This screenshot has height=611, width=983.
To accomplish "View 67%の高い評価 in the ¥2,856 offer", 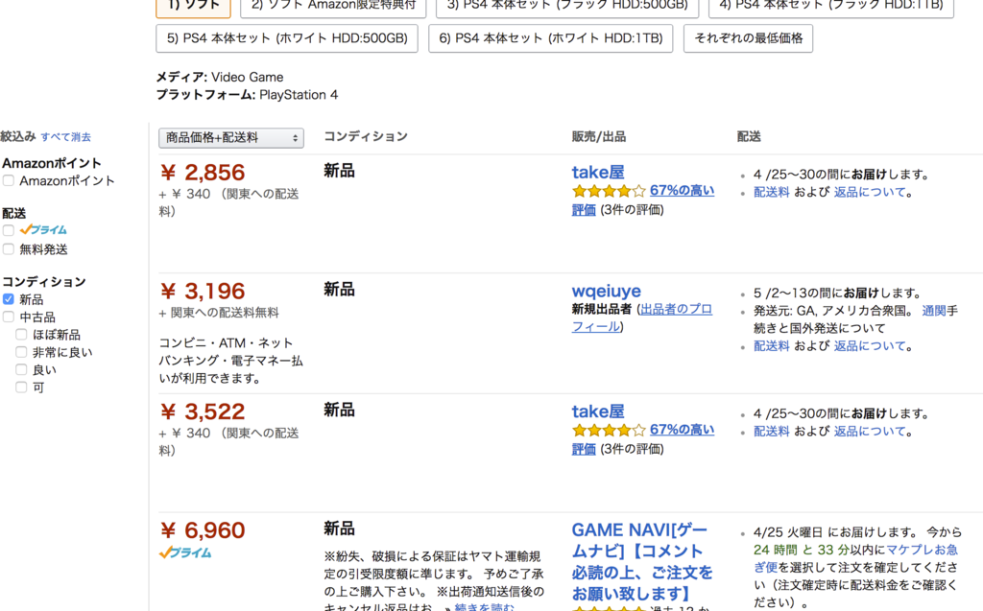I will (x=683, y=191).
